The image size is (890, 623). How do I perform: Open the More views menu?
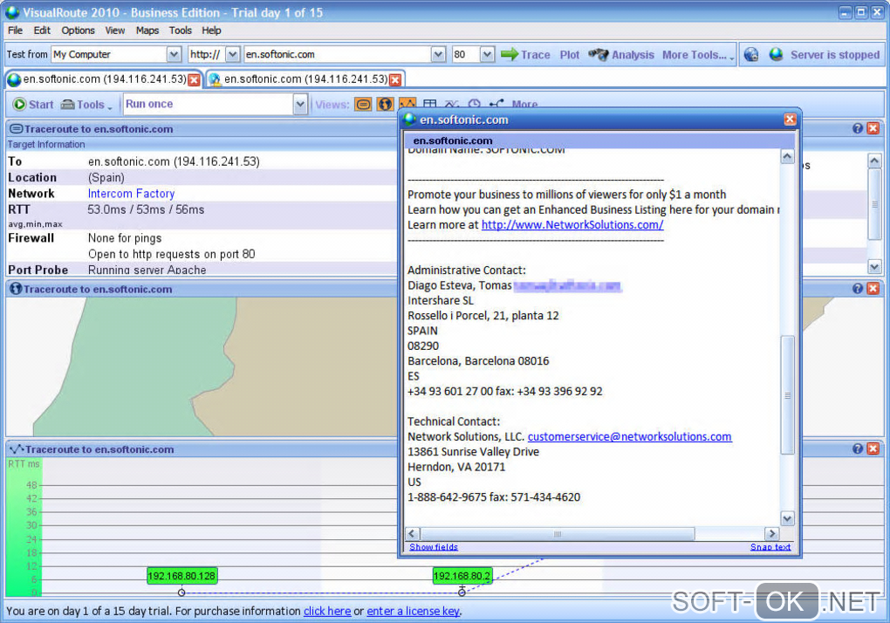pos(524,104)
